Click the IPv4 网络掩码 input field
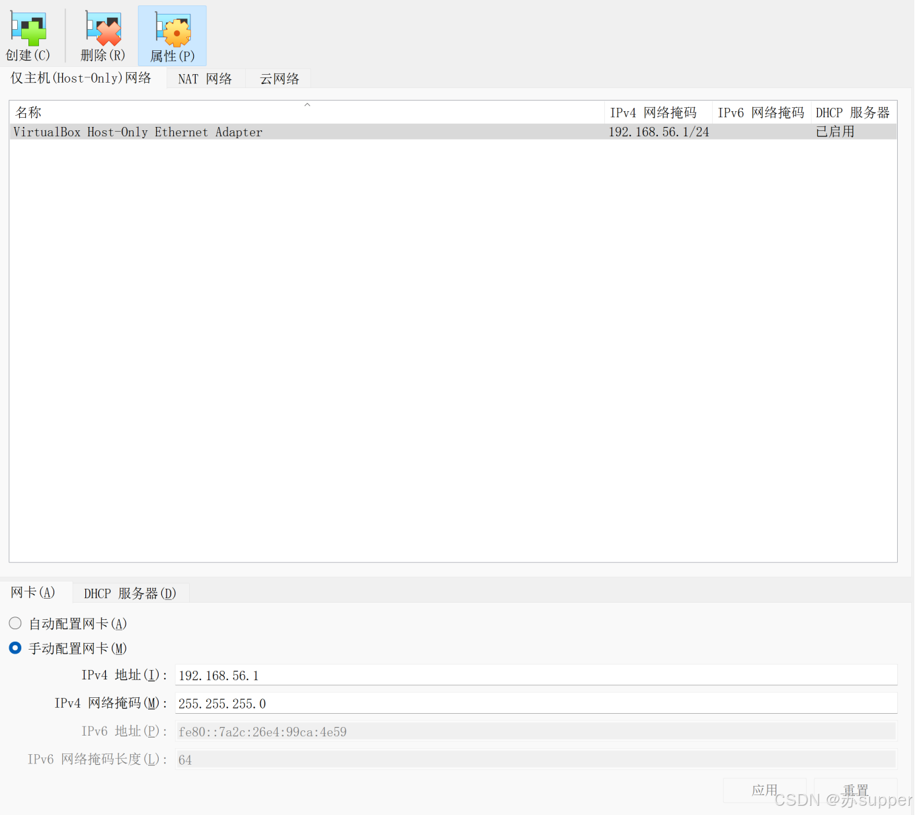Viewport: 915px width, 815px height. [536, 703]
